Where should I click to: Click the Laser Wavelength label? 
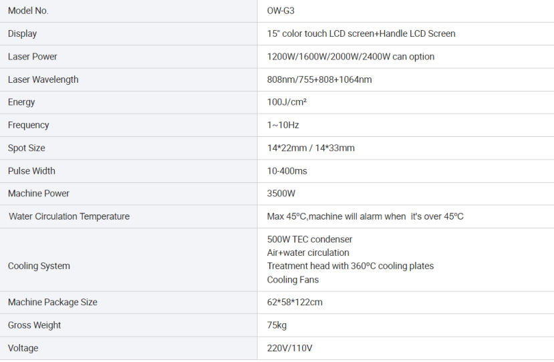coord(43,79)
